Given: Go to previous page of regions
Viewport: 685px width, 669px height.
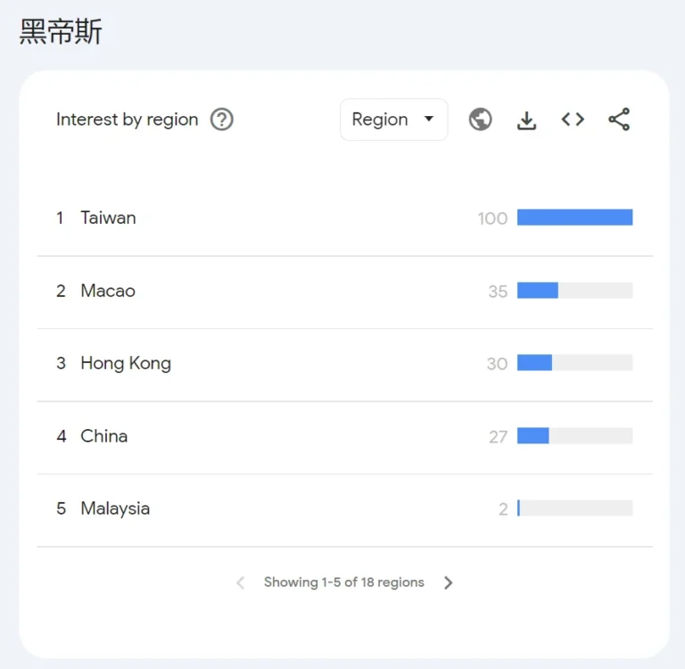Looking at the screenshot, I should (240, 582).
